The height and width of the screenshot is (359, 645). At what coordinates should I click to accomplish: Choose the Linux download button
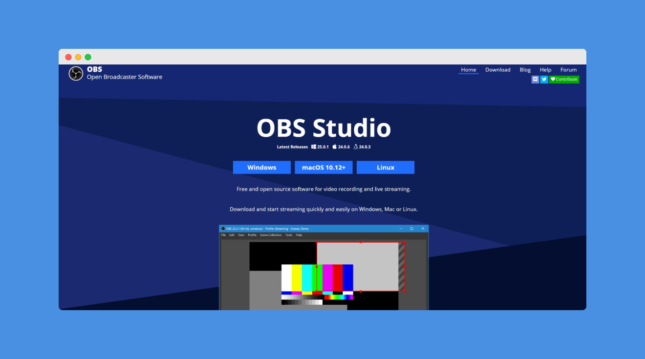click(386, 168)
